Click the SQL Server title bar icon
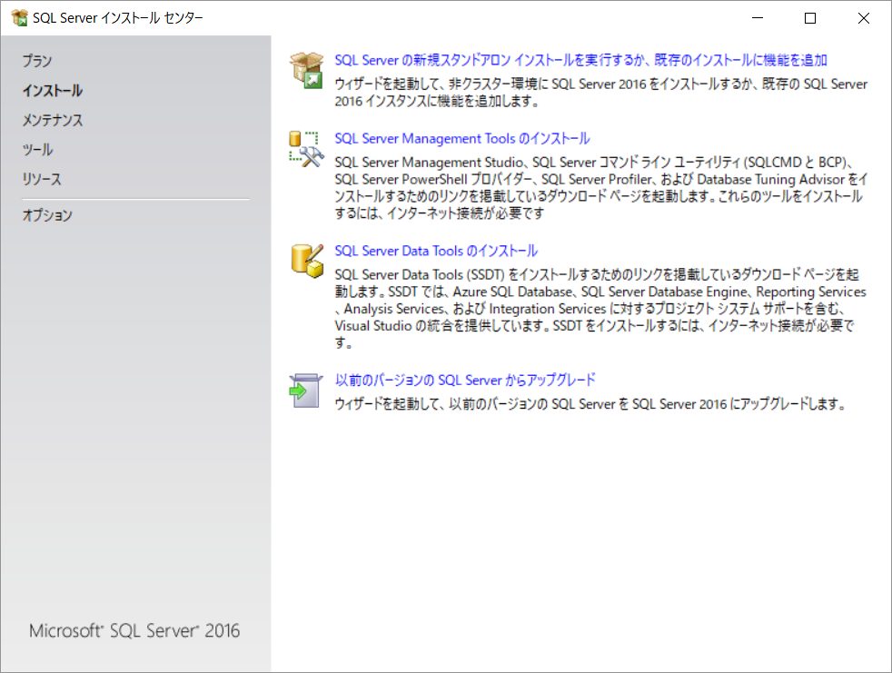The image size is (892, 673). coord(19,18)
